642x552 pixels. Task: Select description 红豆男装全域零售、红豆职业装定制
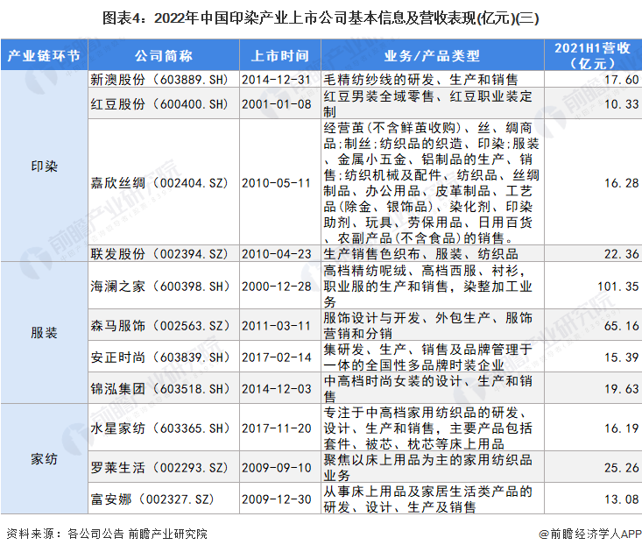pos(428,104)
